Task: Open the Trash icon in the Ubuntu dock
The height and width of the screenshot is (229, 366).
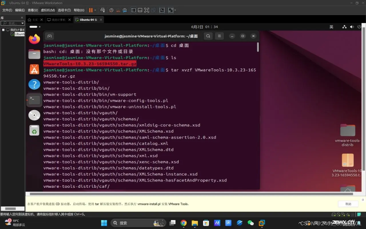Action: [34, 131]
